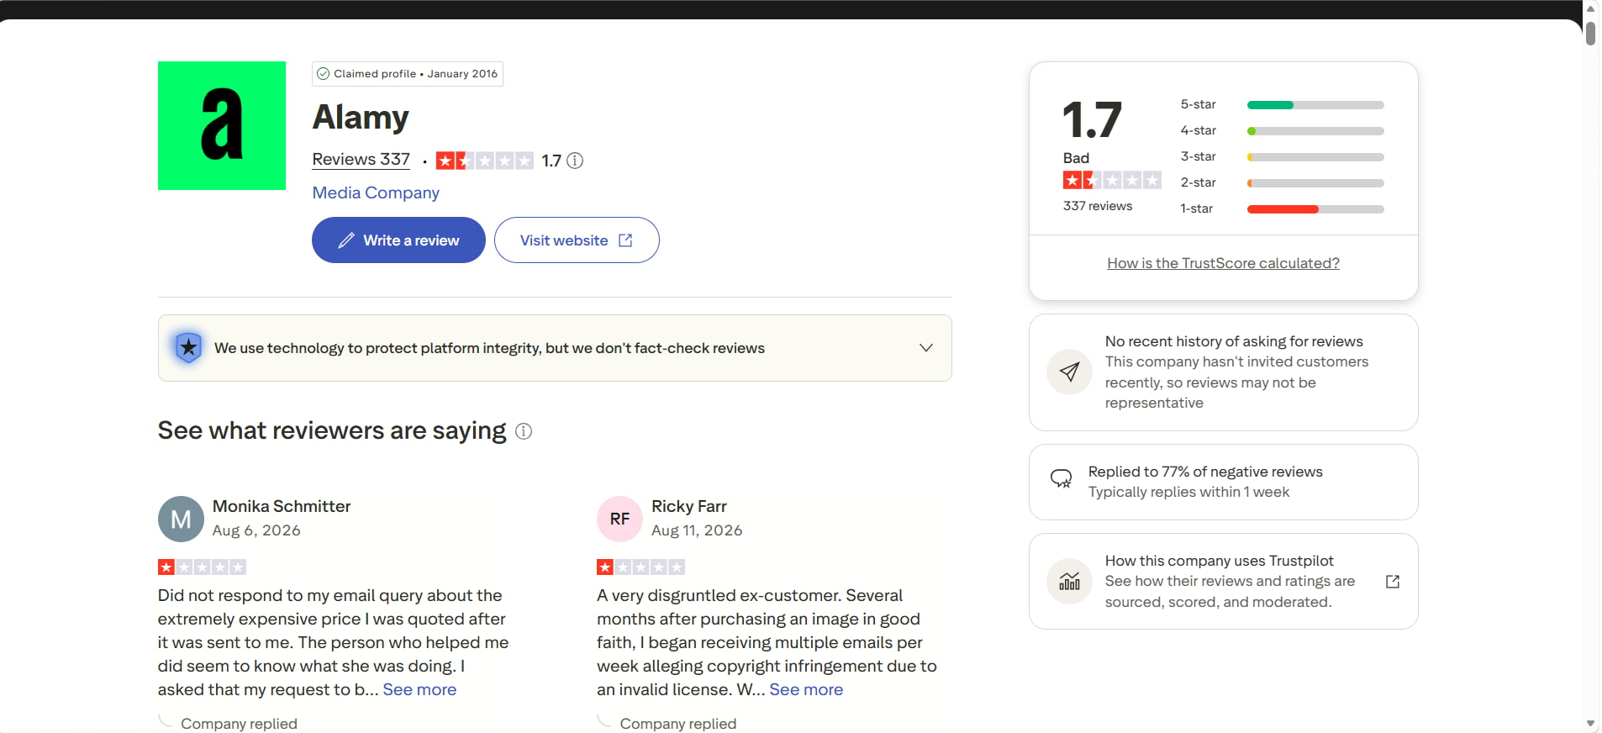Click the Write a review button

pyautogui.click(x=398, y=240)
